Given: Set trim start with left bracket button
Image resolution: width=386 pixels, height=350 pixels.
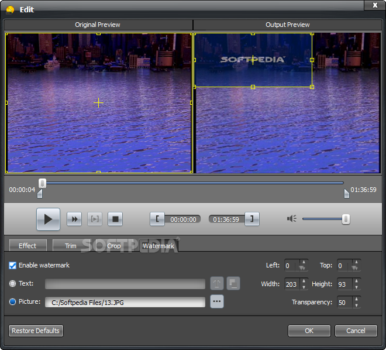Looking at the screenshot, I should (157, 219).
